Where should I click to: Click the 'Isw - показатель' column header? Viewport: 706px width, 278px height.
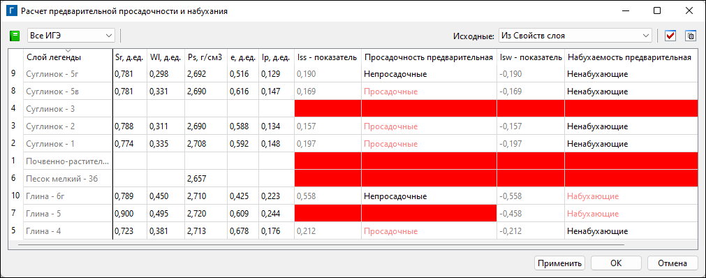[x=531, y=57]
